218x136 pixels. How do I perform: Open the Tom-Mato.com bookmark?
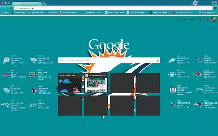point(35,13)
